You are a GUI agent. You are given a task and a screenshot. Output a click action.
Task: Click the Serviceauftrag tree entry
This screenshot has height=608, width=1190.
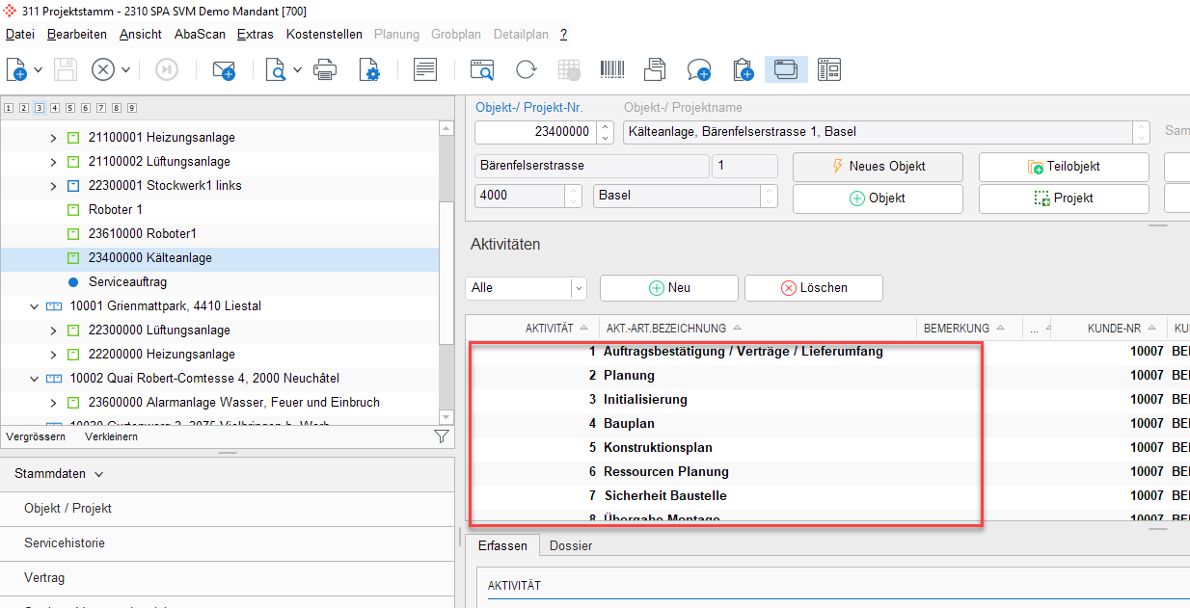click(x=125, y=282)
